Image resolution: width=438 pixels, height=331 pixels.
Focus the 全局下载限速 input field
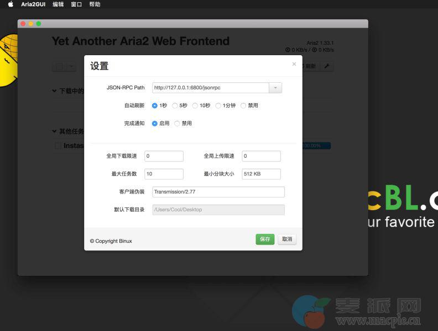tap(164, 156)
